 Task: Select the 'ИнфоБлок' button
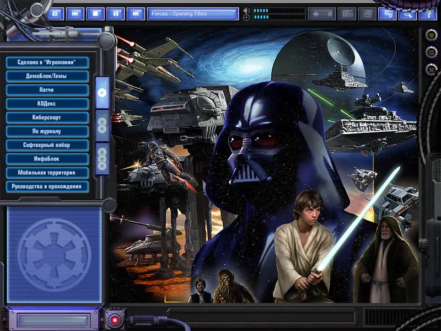tap(47, 159)
